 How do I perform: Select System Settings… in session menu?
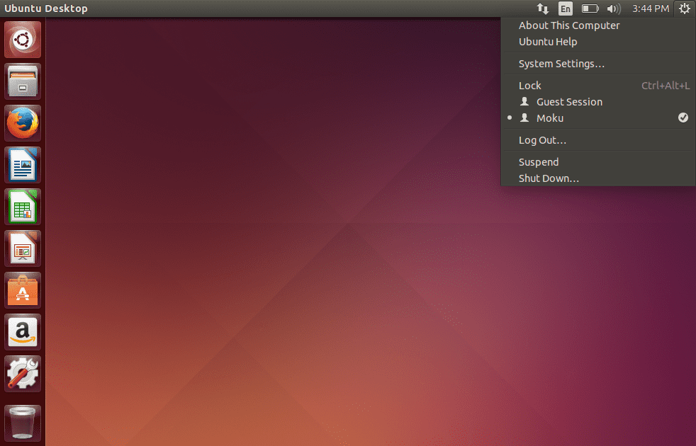point(598,64)
